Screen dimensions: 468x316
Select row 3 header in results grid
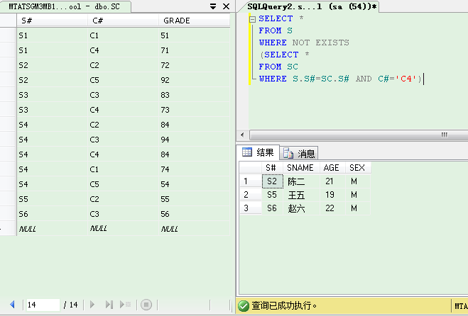(246, 208)
